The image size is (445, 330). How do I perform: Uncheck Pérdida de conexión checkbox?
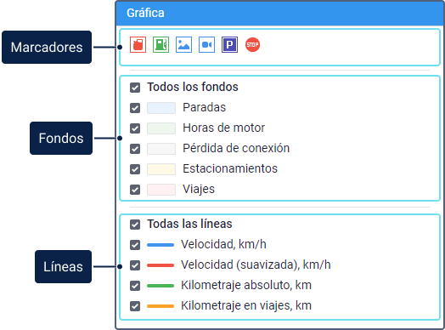(x=135, y=149)
